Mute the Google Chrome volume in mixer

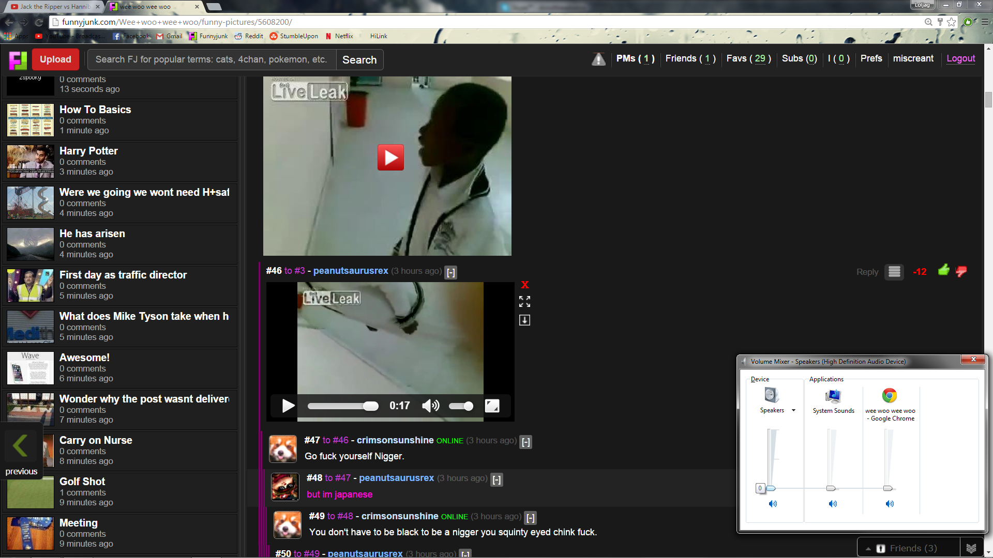point(890,504)
